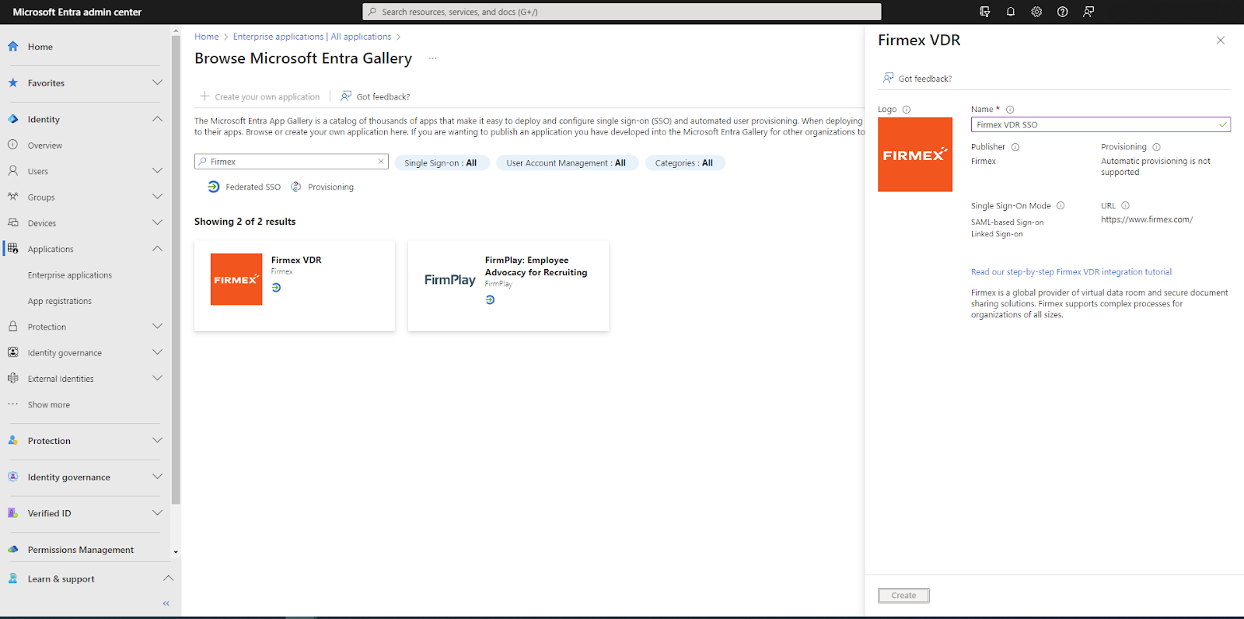Viewport: 1244px width, 619px height.
Task: Expand the Favorites section chevron
Action: (x=157, y=82)
